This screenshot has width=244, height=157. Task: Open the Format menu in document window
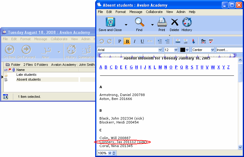121,12
